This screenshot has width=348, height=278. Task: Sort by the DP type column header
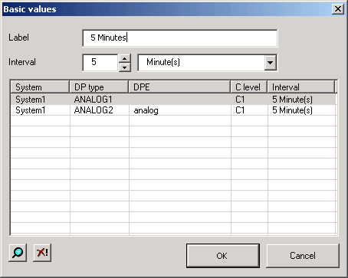pos(99,87)
